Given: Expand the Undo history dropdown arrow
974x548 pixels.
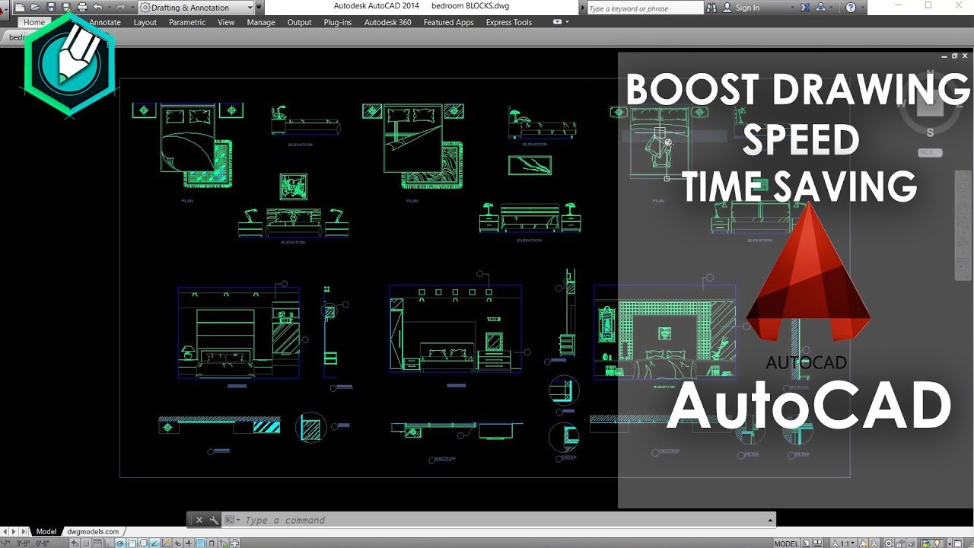Looking at the screenshot, I should click(x=108, y=7).
